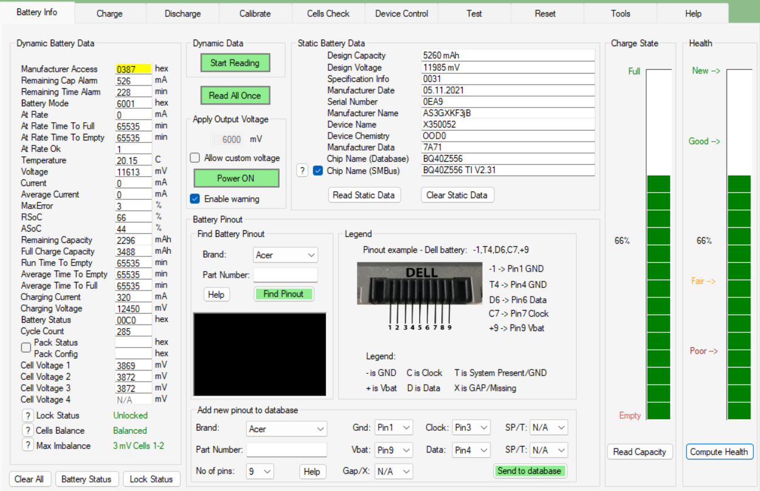760x491 pixels.
Task: Enable the Allow custom voltage checkbox
Action: pos(195,158)
